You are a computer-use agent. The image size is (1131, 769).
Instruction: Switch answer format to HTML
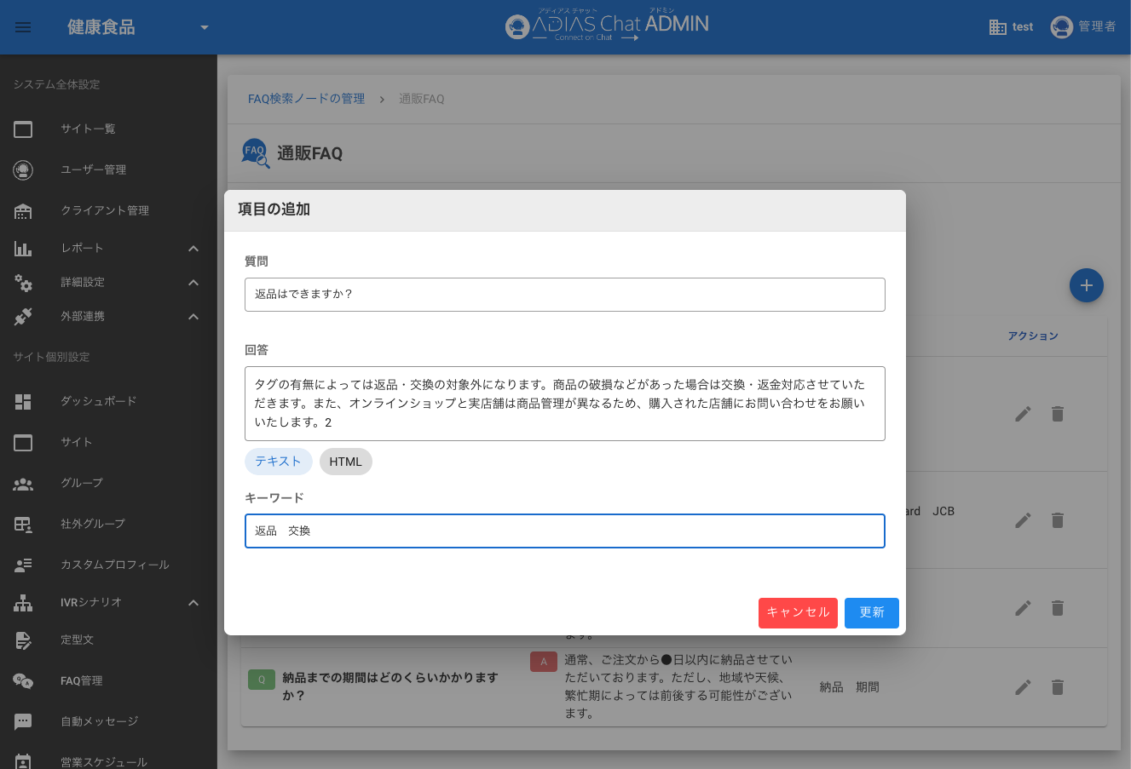pos(345,462)
